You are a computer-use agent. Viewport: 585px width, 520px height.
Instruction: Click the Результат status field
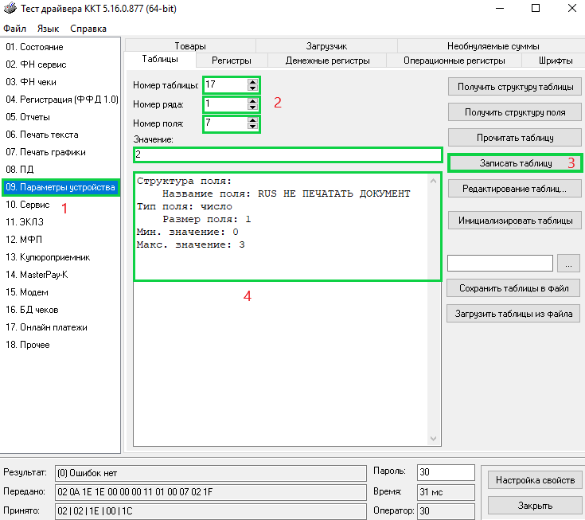click(x=211, y=473)
